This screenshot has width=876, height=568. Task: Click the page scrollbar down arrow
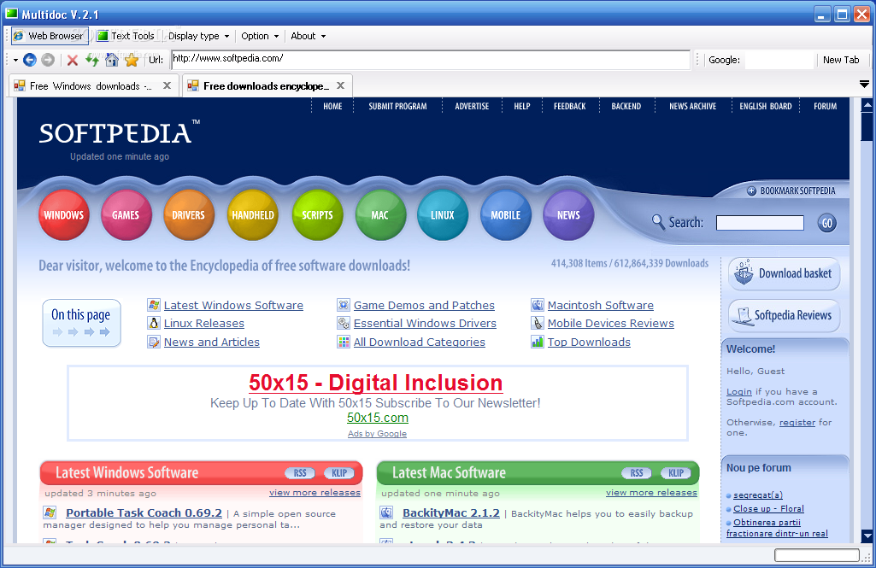click(867, 536)
